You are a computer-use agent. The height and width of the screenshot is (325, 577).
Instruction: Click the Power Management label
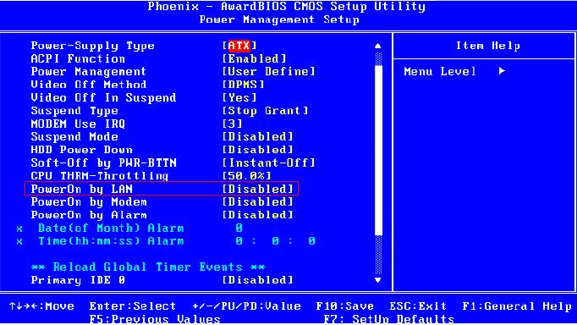click(89, 72)
